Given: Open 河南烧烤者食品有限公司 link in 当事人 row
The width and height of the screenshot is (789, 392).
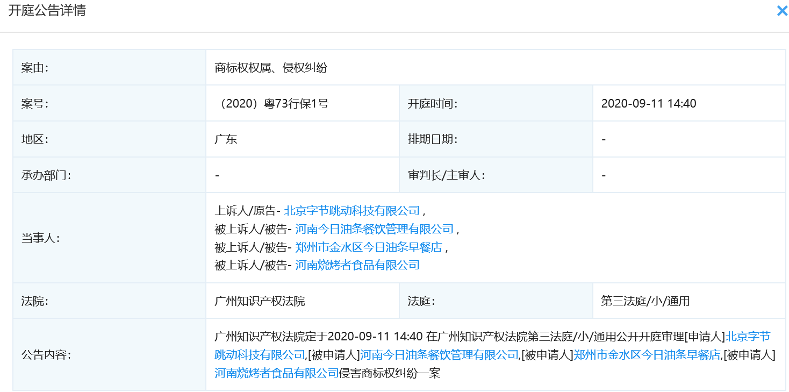Looking at the screenshot, I should (356, 265).
